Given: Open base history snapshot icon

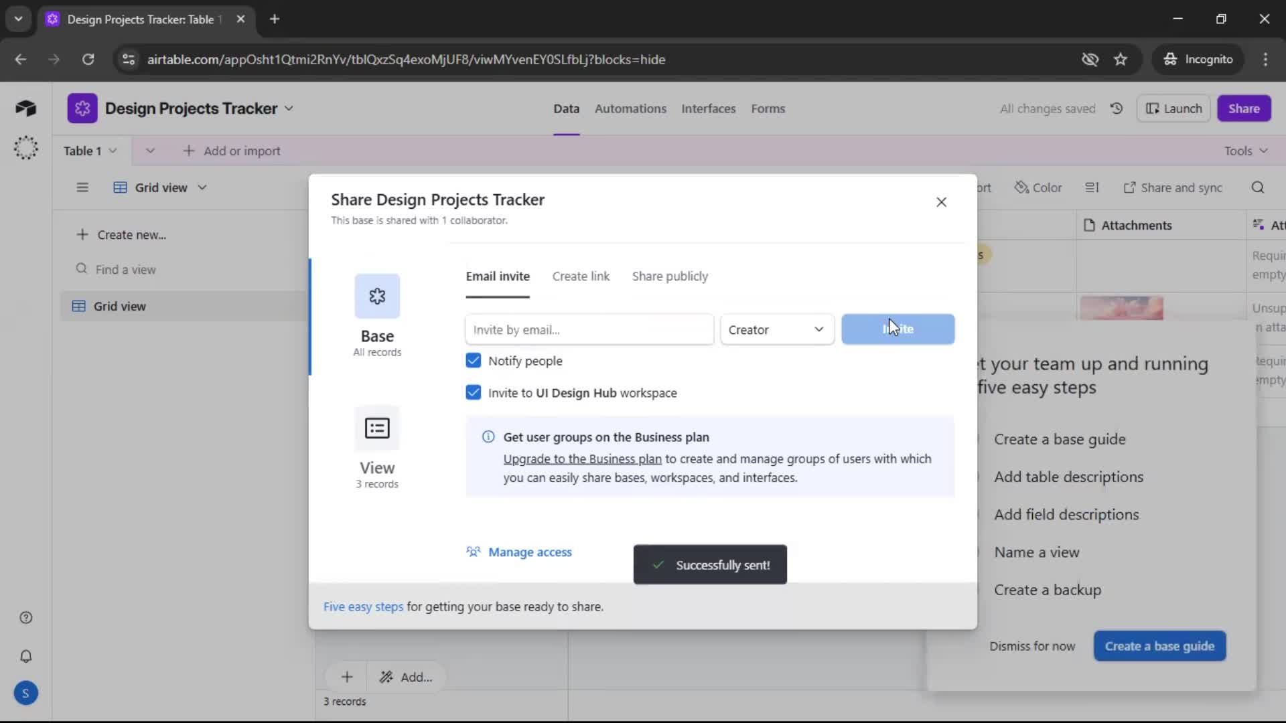Looking at the screenshot, I should point(1116,108).
